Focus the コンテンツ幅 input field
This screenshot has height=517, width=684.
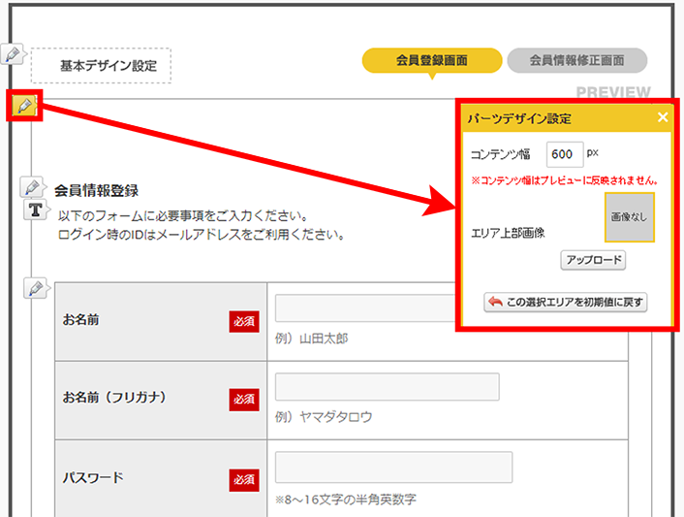pos(565,154)
